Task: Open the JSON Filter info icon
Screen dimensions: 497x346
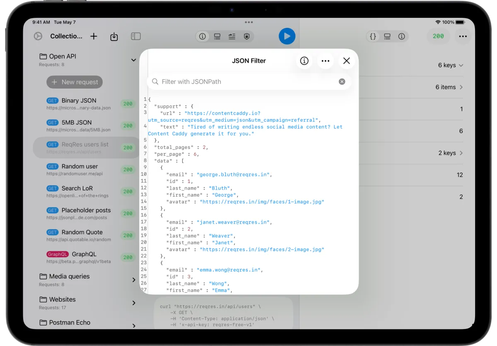Action: [x=304, y=61]
